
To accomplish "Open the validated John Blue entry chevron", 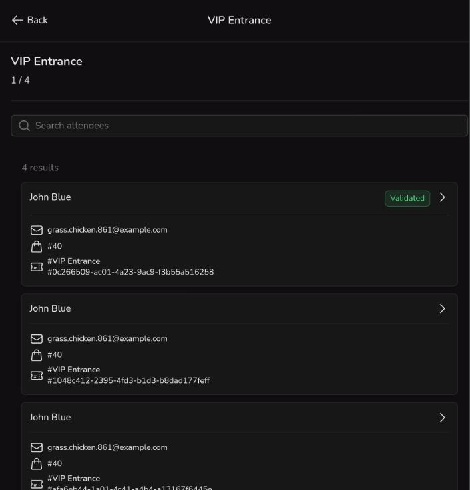I will (x=442, y=197).
